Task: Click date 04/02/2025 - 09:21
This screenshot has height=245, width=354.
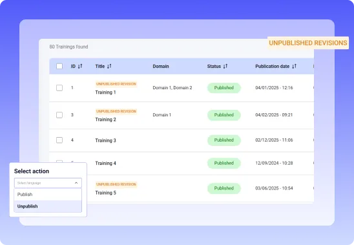Action: point(274,115)
